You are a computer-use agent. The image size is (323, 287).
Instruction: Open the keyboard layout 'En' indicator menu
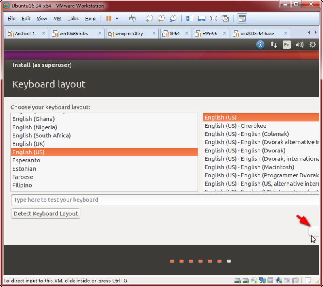coord(286,45)
